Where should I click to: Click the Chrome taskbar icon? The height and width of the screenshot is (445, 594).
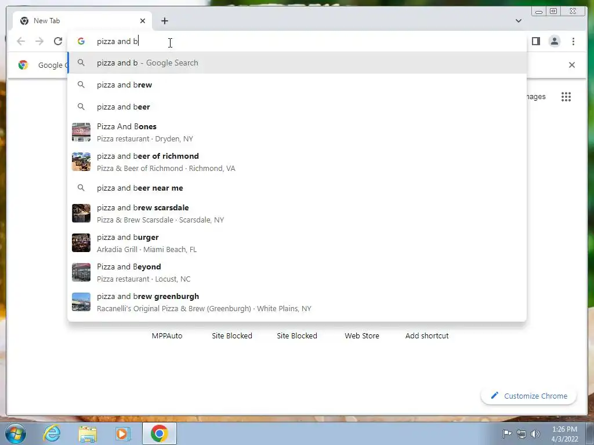point(159,433)
